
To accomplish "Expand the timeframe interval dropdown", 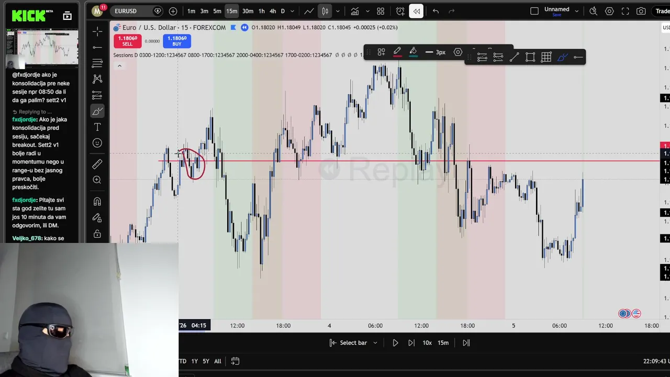I will point(292,11).
